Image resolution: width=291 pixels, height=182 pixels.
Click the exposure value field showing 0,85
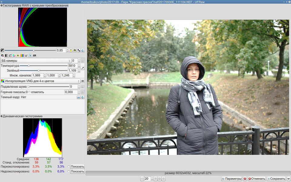[61, 50]
